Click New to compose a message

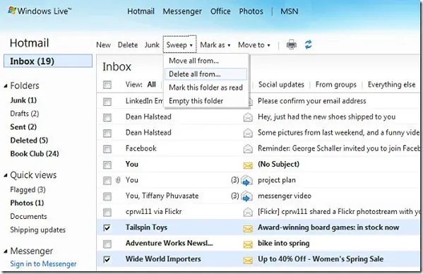103,44
